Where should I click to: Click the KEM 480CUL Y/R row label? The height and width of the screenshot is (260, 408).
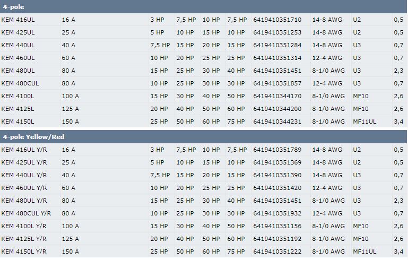point(27,214)
